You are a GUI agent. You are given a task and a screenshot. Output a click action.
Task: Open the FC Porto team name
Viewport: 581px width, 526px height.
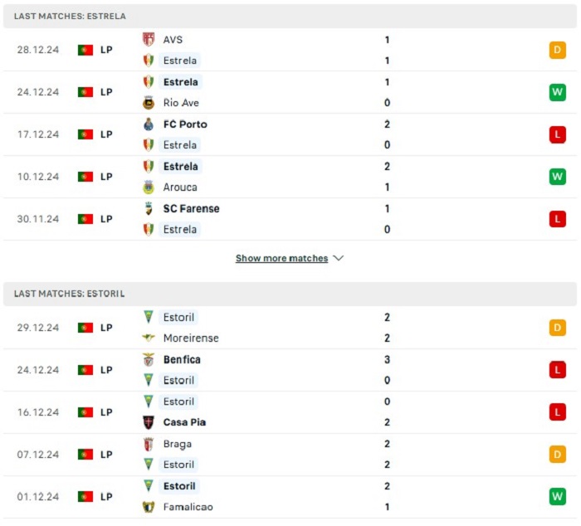tap(185, 124)
